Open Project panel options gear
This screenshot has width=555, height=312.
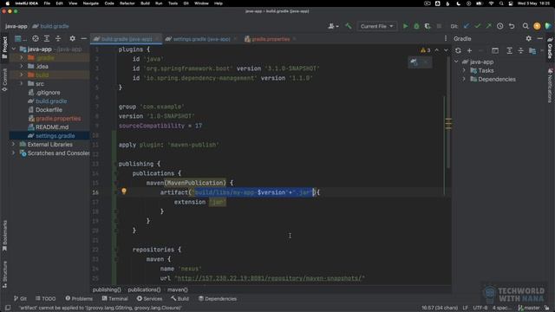point(72,38)
